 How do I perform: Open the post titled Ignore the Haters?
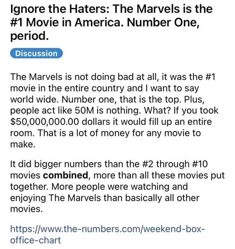coord(111,22)
